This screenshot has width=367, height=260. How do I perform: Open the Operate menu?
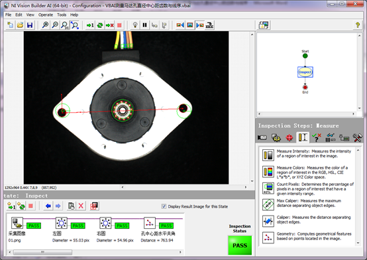click(46, 15)
